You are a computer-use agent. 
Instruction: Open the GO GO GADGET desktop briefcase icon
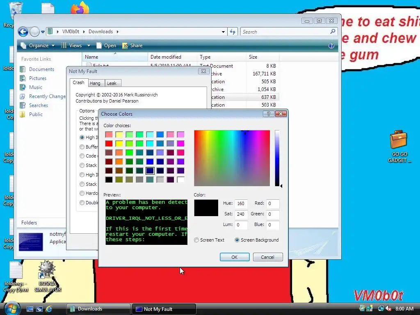coord(399,146)
